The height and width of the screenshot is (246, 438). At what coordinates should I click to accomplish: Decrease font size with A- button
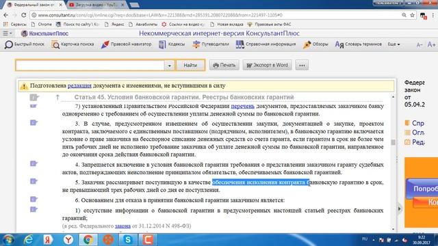coord(420,44)
